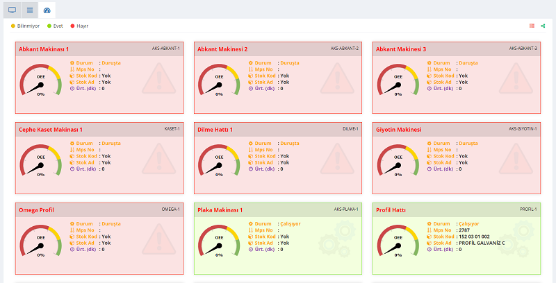Switch to the list view tab icon
Viewport: 556px width, 283px height.
tap(29, 10)
